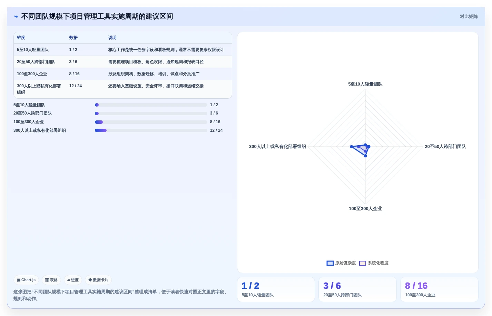Click the 5至10人轻量团队 progress bar
The height and width of the screenshot is (316, 492).
(151, 105)
